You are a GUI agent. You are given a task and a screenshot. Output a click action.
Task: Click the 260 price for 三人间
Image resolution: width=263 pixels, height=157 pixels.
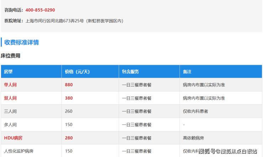69,111
